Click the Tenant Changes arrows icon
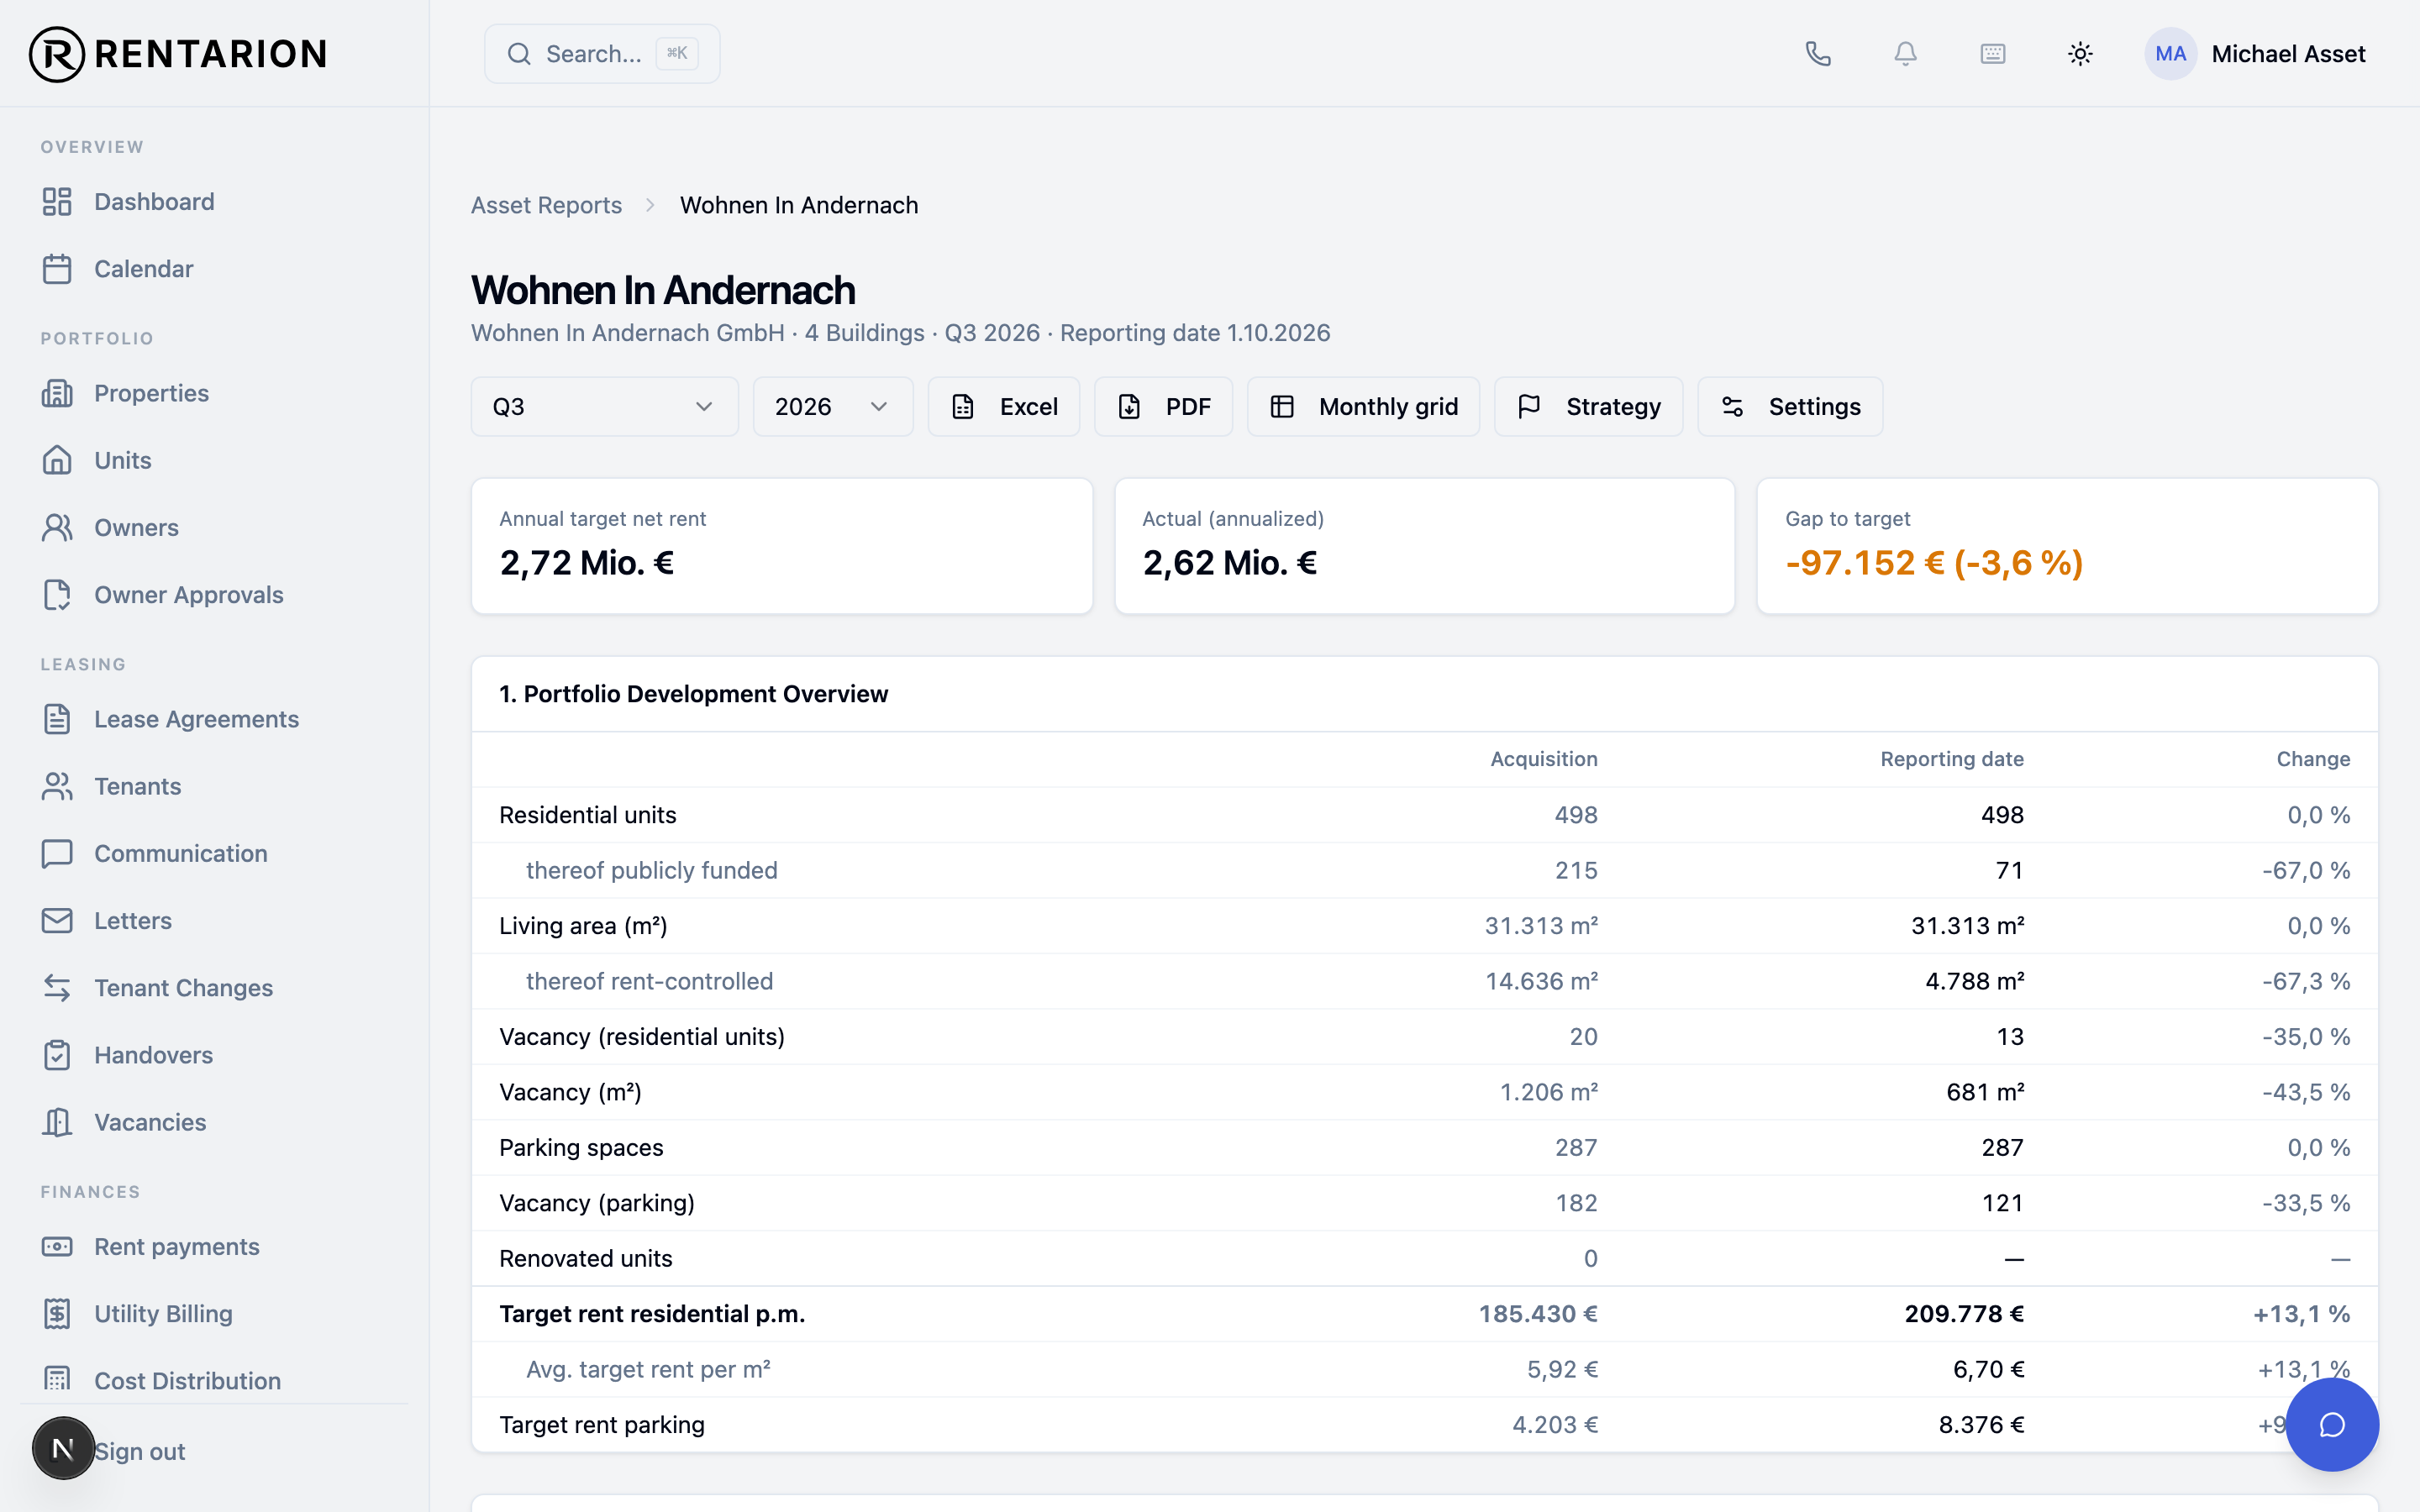The image size is (2420, 1512). (x=57, y=988)
